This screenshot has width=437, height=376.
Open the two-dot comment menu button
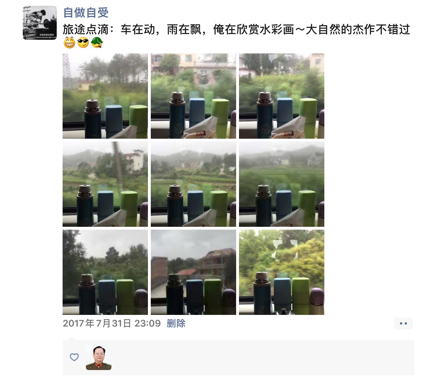click(x=403, y=323)
